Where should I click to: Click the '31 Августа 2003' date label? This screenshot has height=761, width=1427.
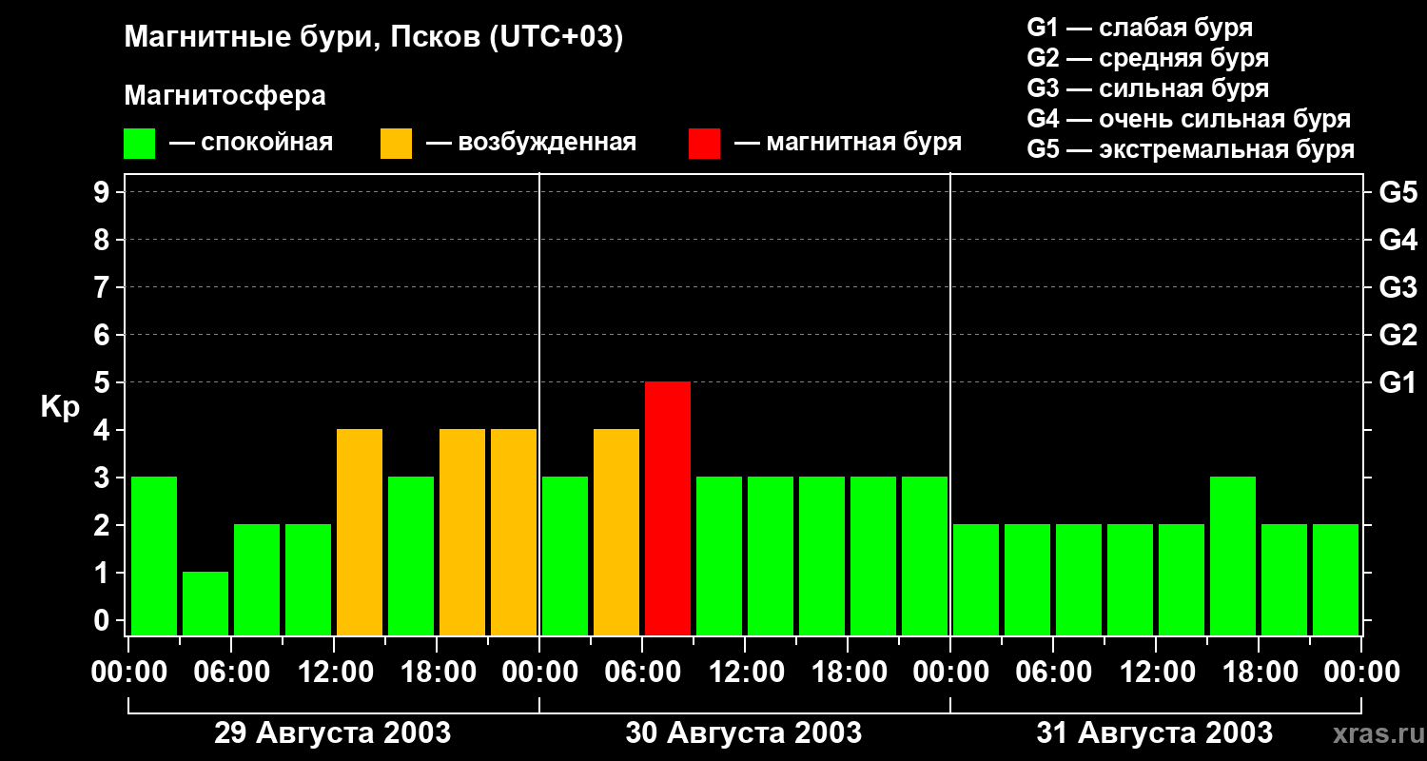pos(1154,733)
